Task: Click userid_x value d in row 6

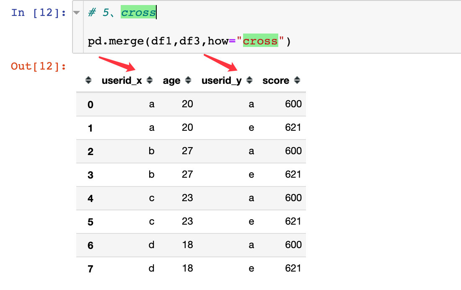Action: coord(151,244)
